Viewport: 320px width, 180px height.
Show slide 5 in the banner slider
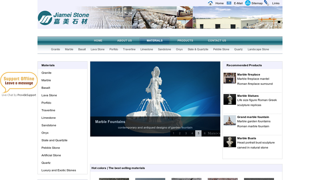point(198,134)
